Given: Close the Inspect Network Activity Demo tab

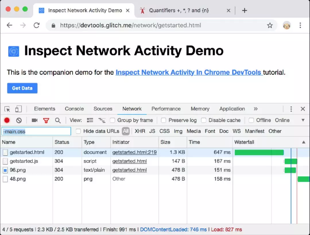Looking at the screenshot, I should (x=128, y=11).
